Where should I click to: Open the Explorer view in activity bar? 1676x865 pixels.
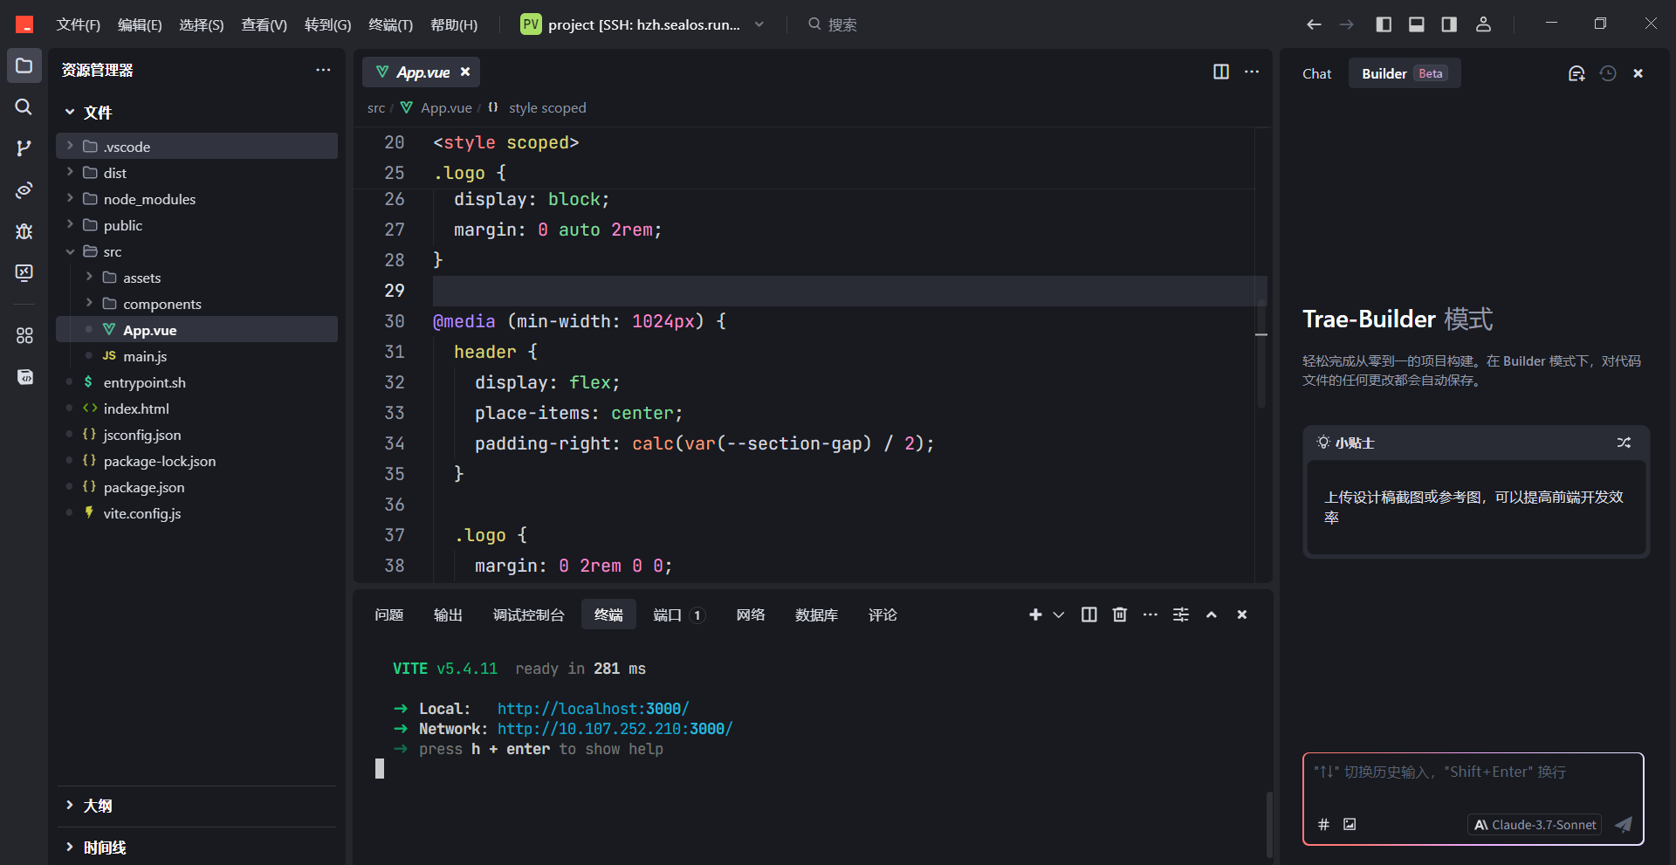pyautogui.click(x=24, y=65)
